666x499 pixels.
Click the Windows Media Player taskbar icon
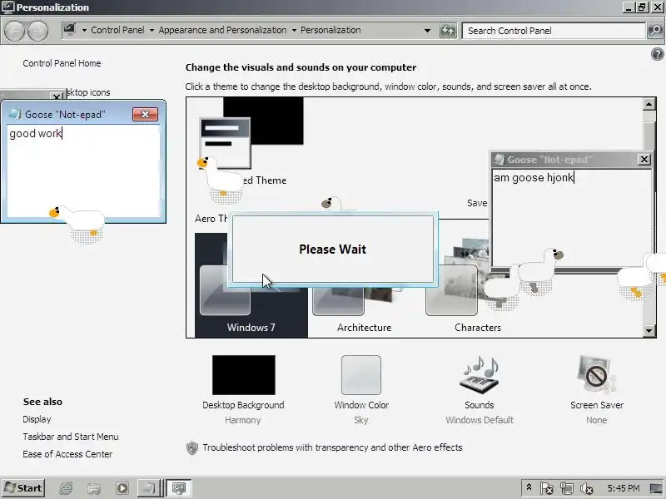pos(122,488)
